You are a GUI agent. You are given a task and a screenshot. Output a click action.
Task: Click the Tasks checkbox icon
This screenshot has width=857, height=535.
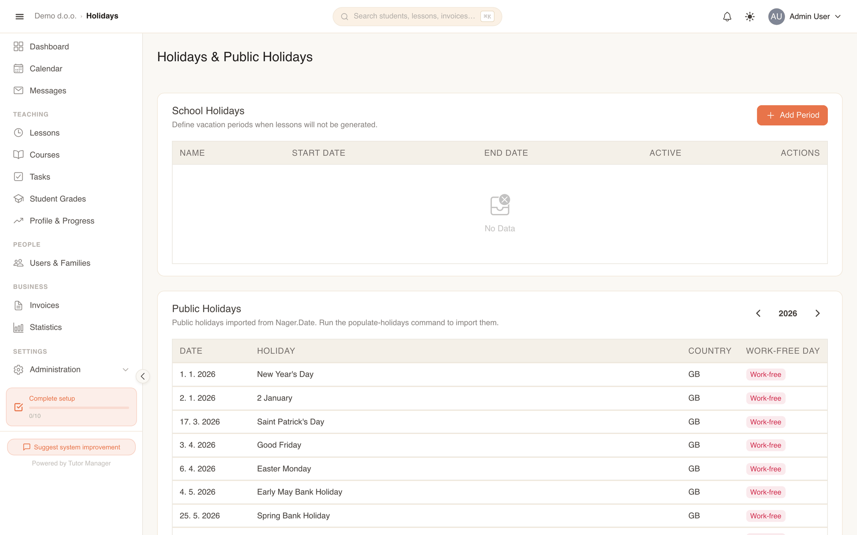coord(18,177)
